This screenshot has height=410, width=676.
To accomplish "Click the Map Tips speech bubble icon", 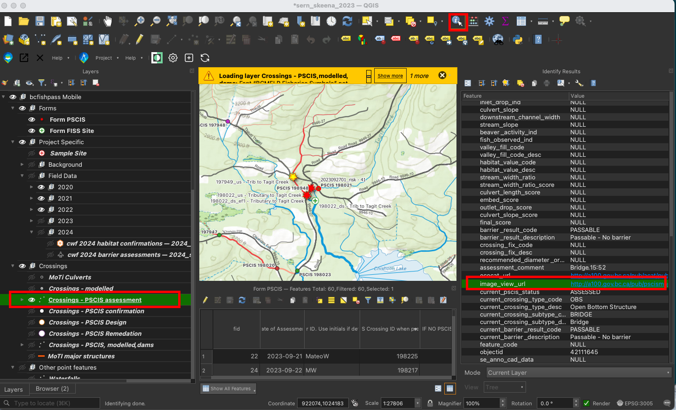I will pos(565,21).
